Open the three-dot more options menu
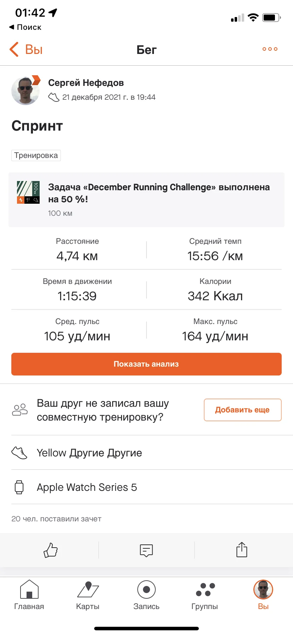The height and width of the screenshot is (636, 293). click(270, 49)
